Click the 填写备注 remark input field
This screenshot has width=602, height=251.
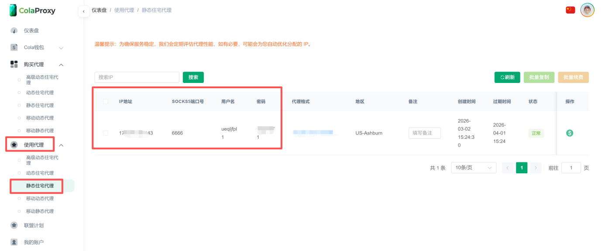pos(424,133)
